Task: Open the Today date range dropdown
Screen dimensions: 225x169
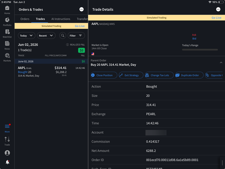Action: [x=26, y=36]
